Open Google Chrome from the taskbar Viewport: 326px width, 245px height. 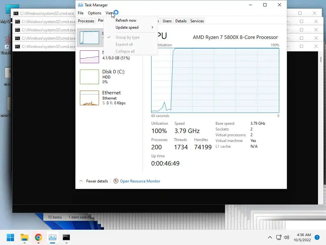click(38, 237)
